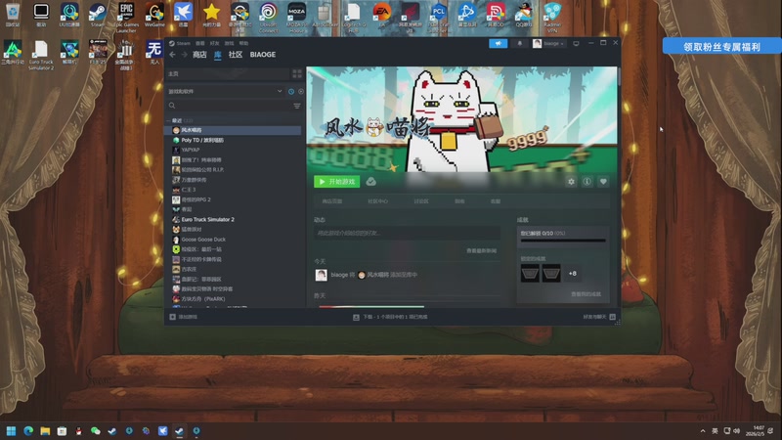The width and height of the screenshot is (782, 440).
Task: Open the BIAOGE profile tab
Action: (x=263, y=55)
